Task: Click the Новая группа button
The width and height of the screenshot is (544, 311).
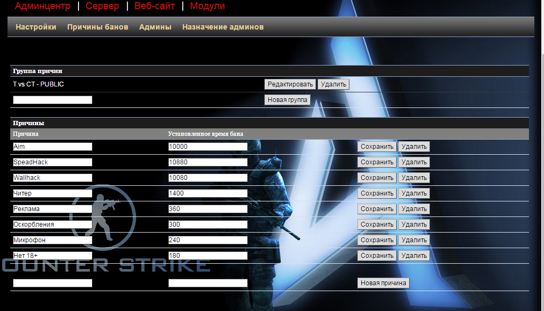Action: pyautogui.click(x=287, y=100)
